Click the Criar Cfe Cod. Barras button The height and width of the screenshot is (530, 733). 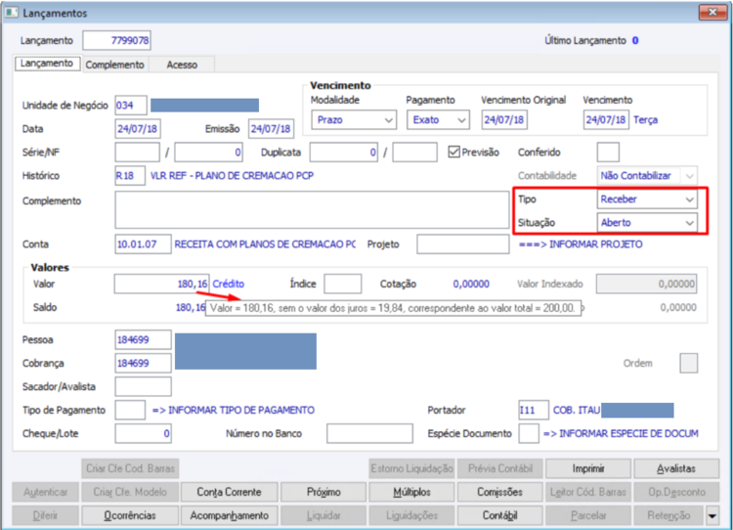(130, 468)
